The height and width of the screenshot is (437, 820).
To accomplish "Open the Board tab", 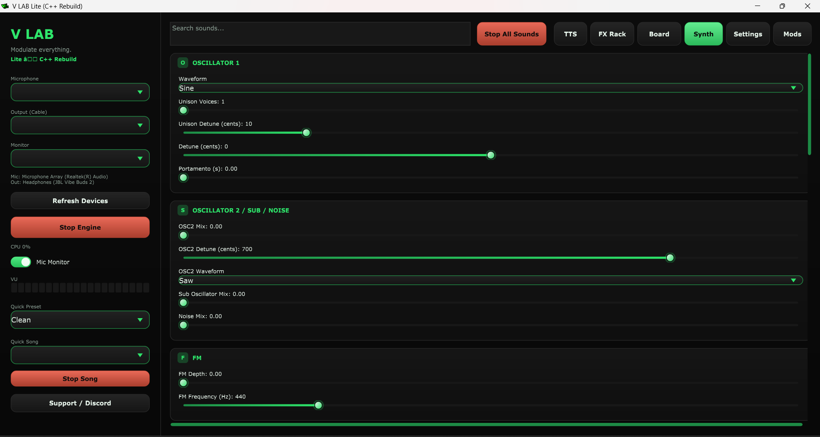I will coord(659,34).
